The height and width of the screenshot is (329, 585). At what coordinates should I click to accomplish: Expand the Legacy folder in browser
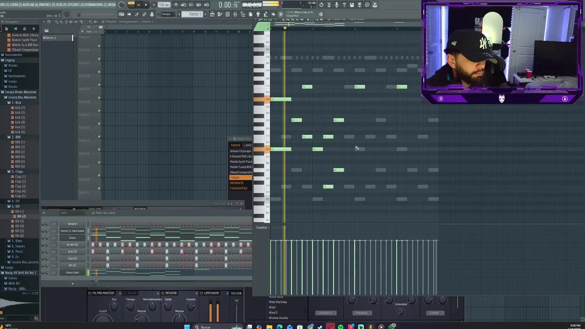(x=10, y=60)
